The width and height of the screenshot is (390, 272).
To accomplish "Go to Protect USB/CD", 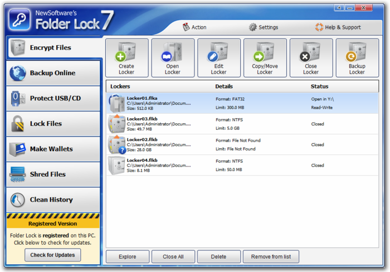I will [53, 99].
